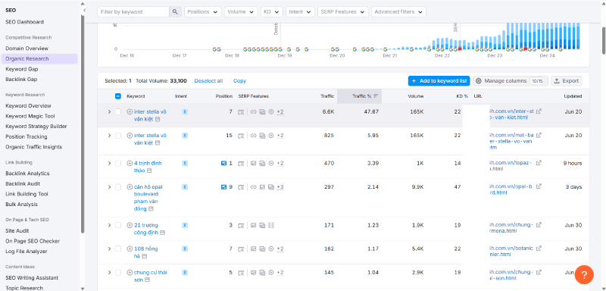The image size is (606, 291).
Task: Select the 108 hồng hà row checkbox
Action: pyautogui.click(x=118, y=249)
